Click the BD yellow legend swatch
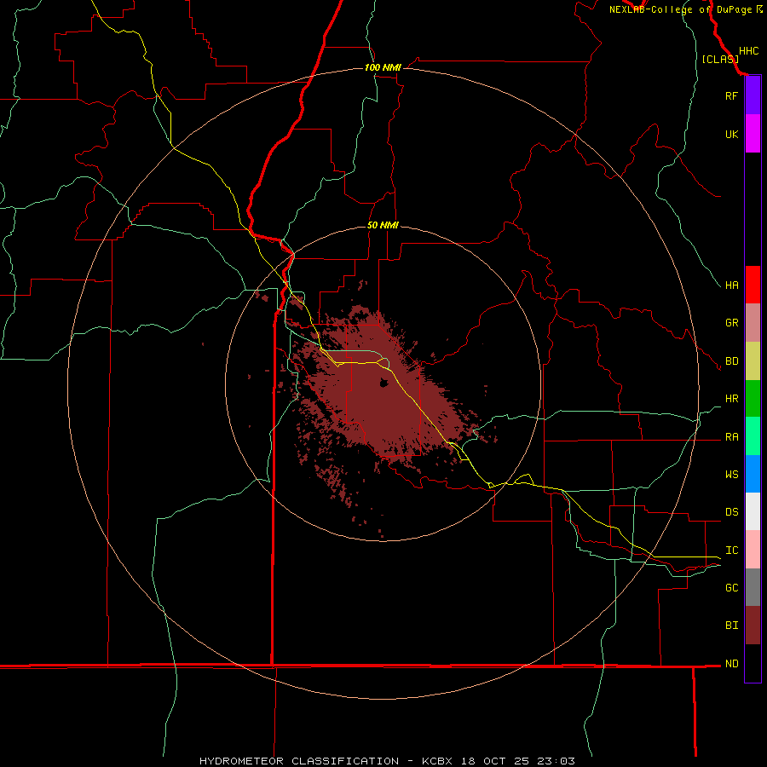This screenshot has width=767, height=767. click(x=753, y=361)
